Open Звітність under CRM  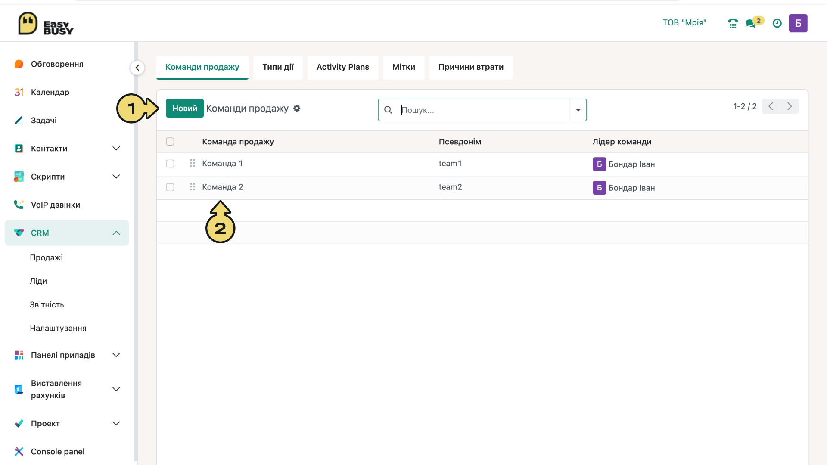[47, 305]
